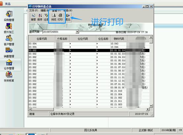Select the row with 物料代码 10.043
The height and width of the screenshot is (135, 183).
pos(89,44)
